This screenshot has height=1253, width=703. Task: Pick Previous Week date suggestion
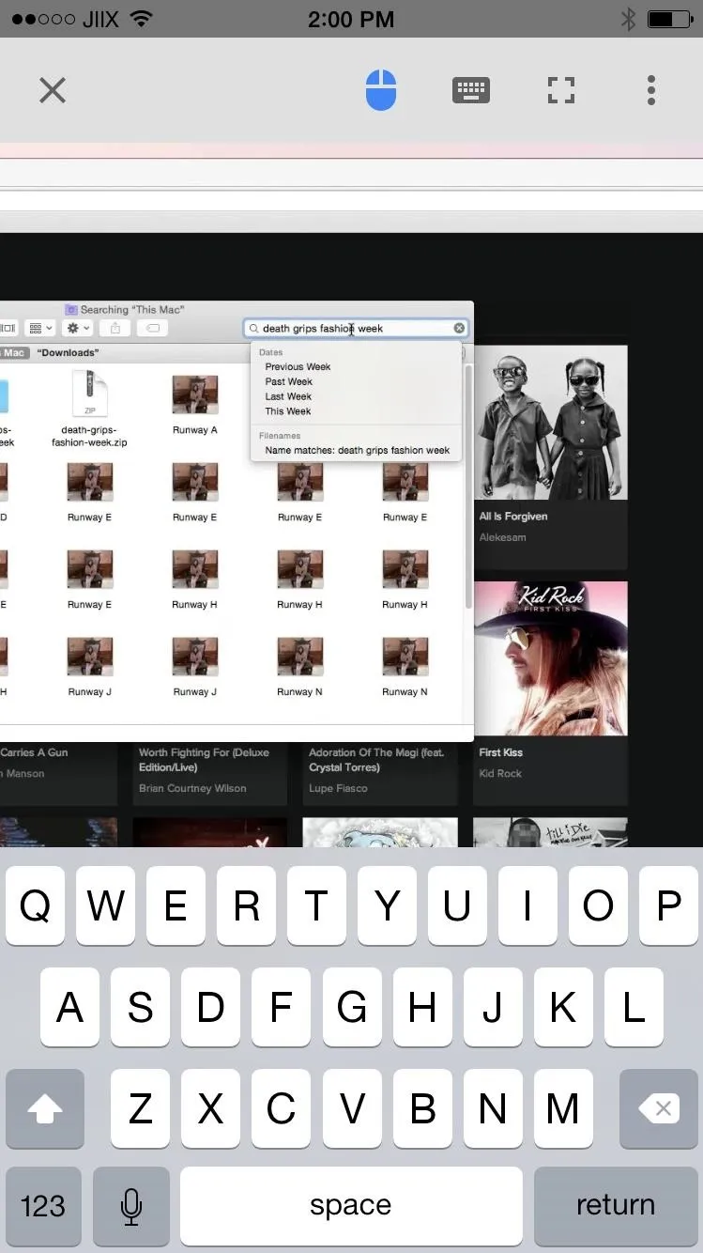point(298,366)
